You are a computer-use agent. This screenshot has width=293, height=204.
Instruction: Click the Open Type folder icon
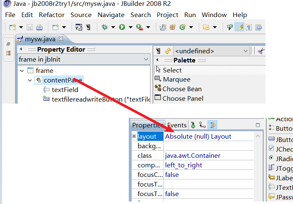click(x=206, y=27)
